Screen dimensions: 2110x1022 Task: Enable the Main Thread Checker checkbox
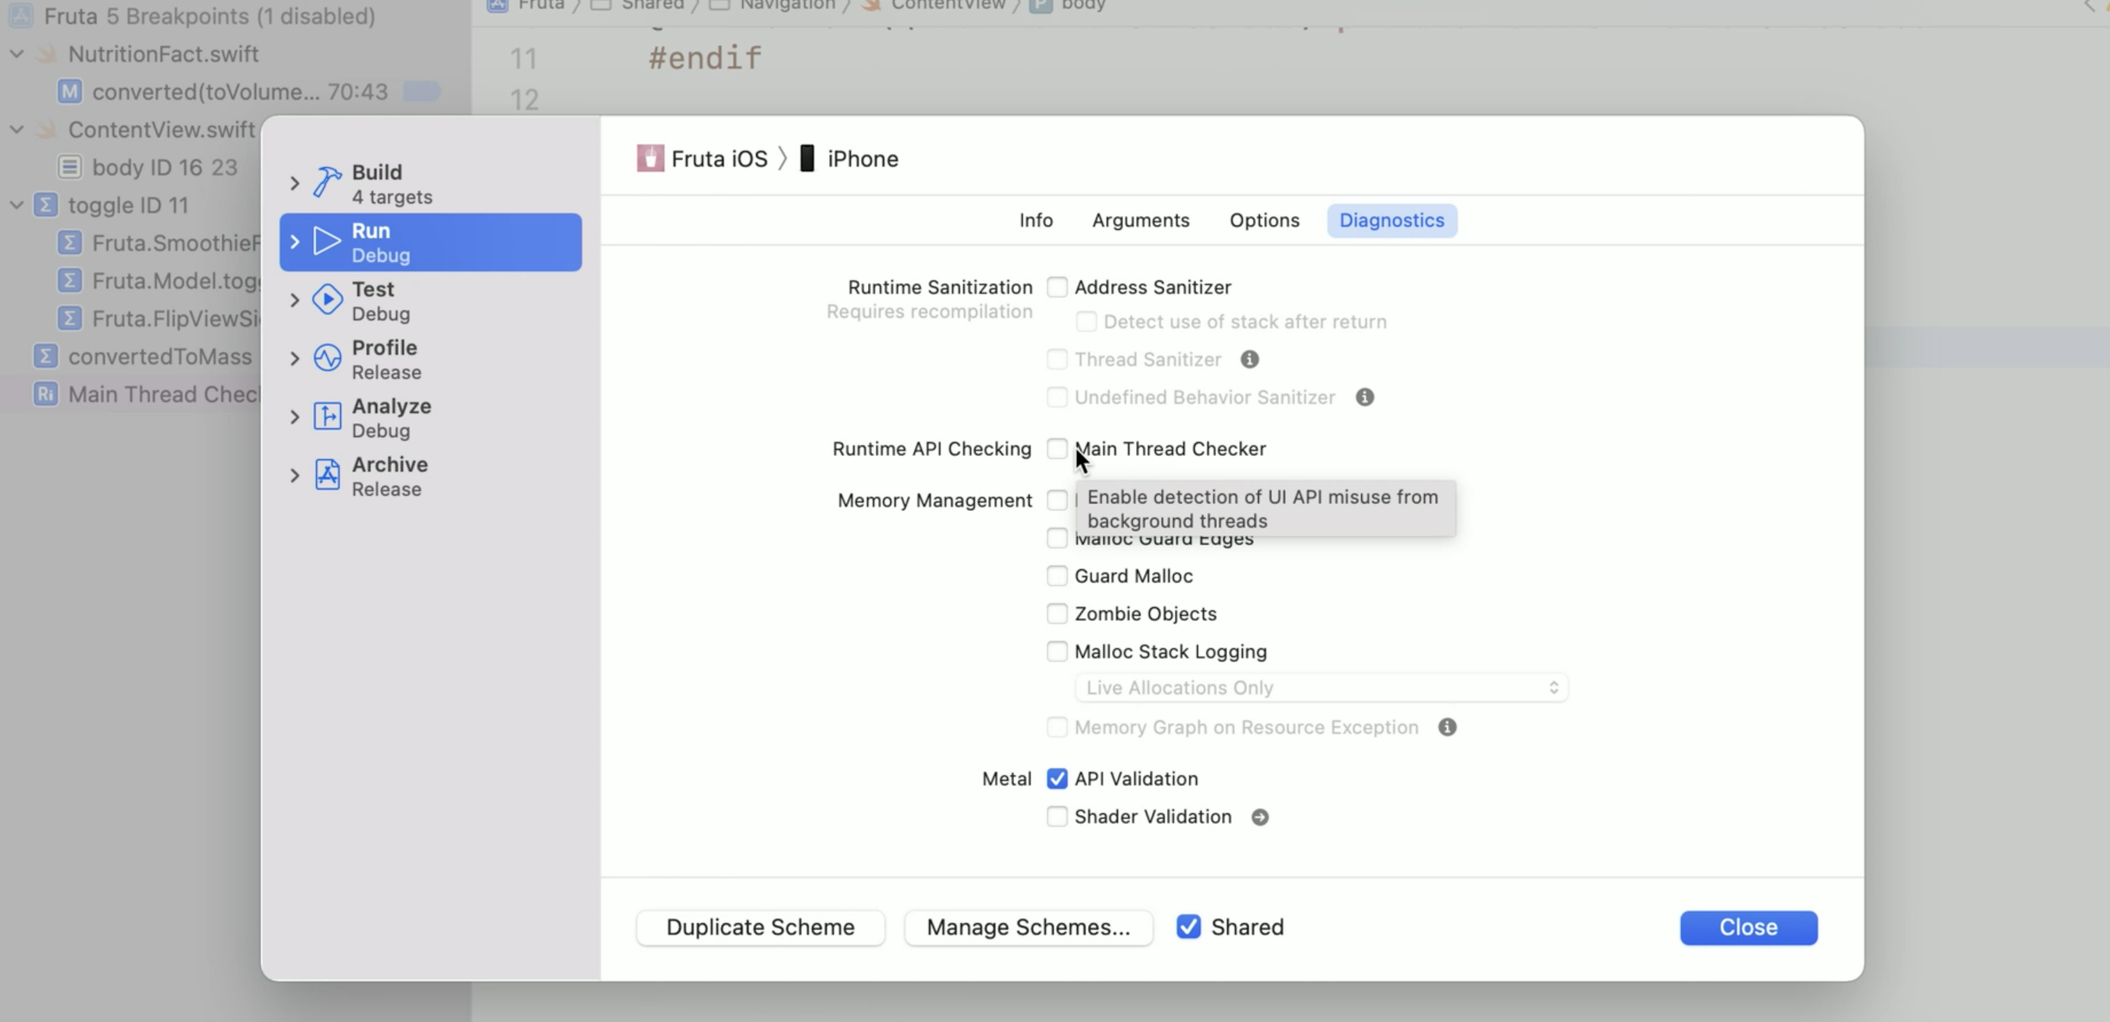1057,449
